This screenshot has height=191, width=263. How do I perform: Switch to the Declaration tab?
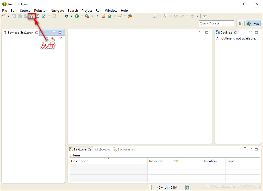[x=124, y=149]
